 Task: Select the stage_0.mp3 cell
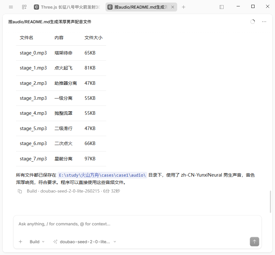click(33, 53)
